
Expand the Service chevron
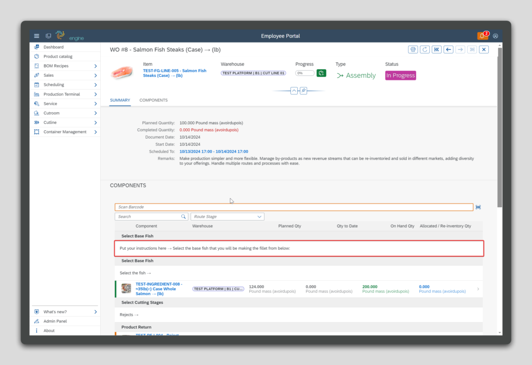tap(96, 104)
